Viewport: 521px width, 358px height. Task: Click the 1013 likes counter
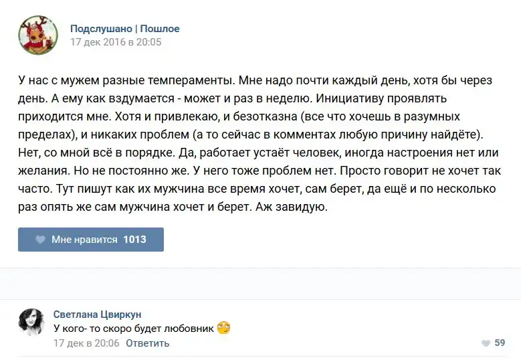[134, 240]
